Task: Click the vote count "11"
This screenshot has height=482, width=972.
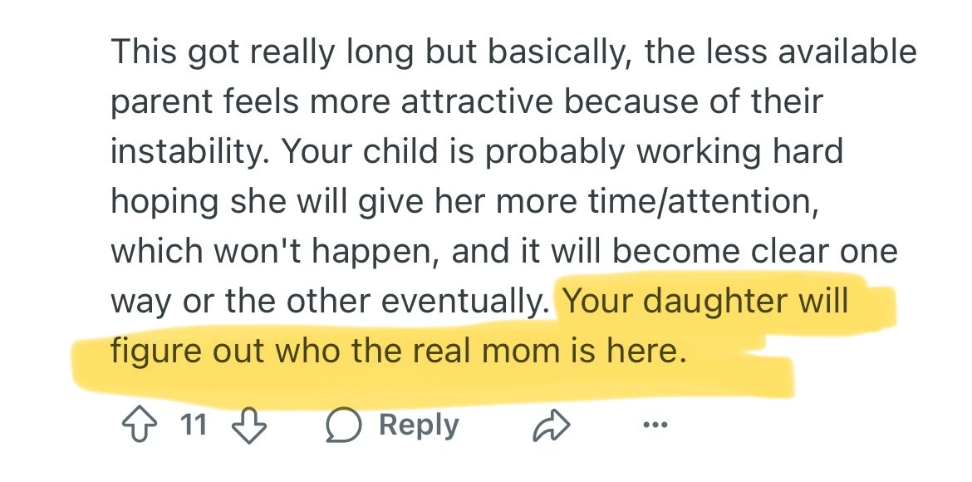Action: [193, 426]
